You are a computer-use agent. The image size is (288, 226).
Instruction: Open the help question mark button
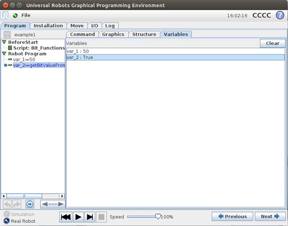[280, 15]
